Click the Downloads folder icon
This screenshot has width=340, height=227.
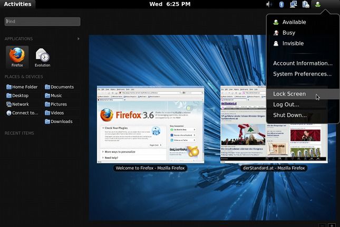tap(47, 121)
